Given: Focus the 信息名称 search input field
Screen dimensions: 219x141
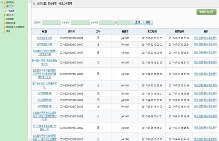Looking at the screenshot, I should click(x=80, y=22).
